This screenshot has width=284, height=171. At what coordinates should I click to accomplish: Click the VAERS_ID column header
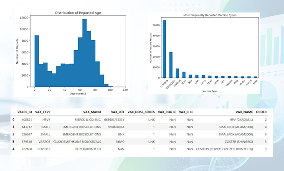[25, 112]
